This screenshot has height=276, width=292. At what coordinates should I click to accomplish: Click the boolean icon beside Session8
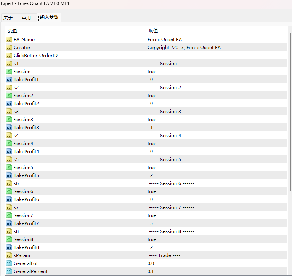coord(9,239)
